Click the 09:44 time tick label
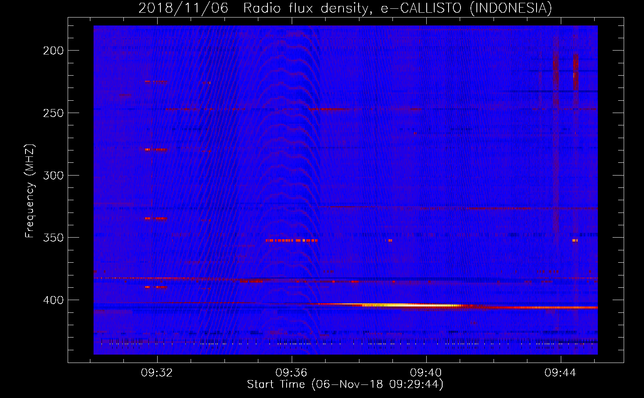 tap(560, 373)
